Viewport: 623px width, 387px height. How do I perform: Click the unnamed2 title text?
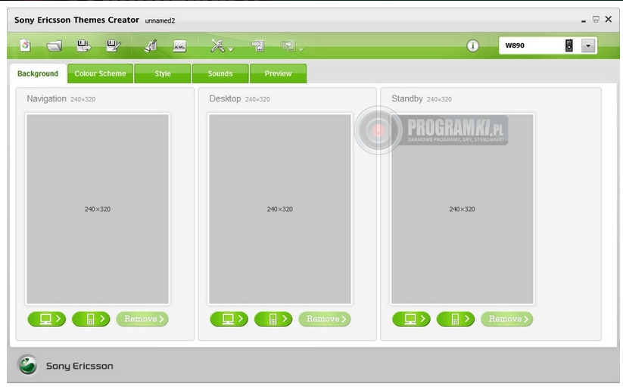pyautogui.click(x=160, y=20)
